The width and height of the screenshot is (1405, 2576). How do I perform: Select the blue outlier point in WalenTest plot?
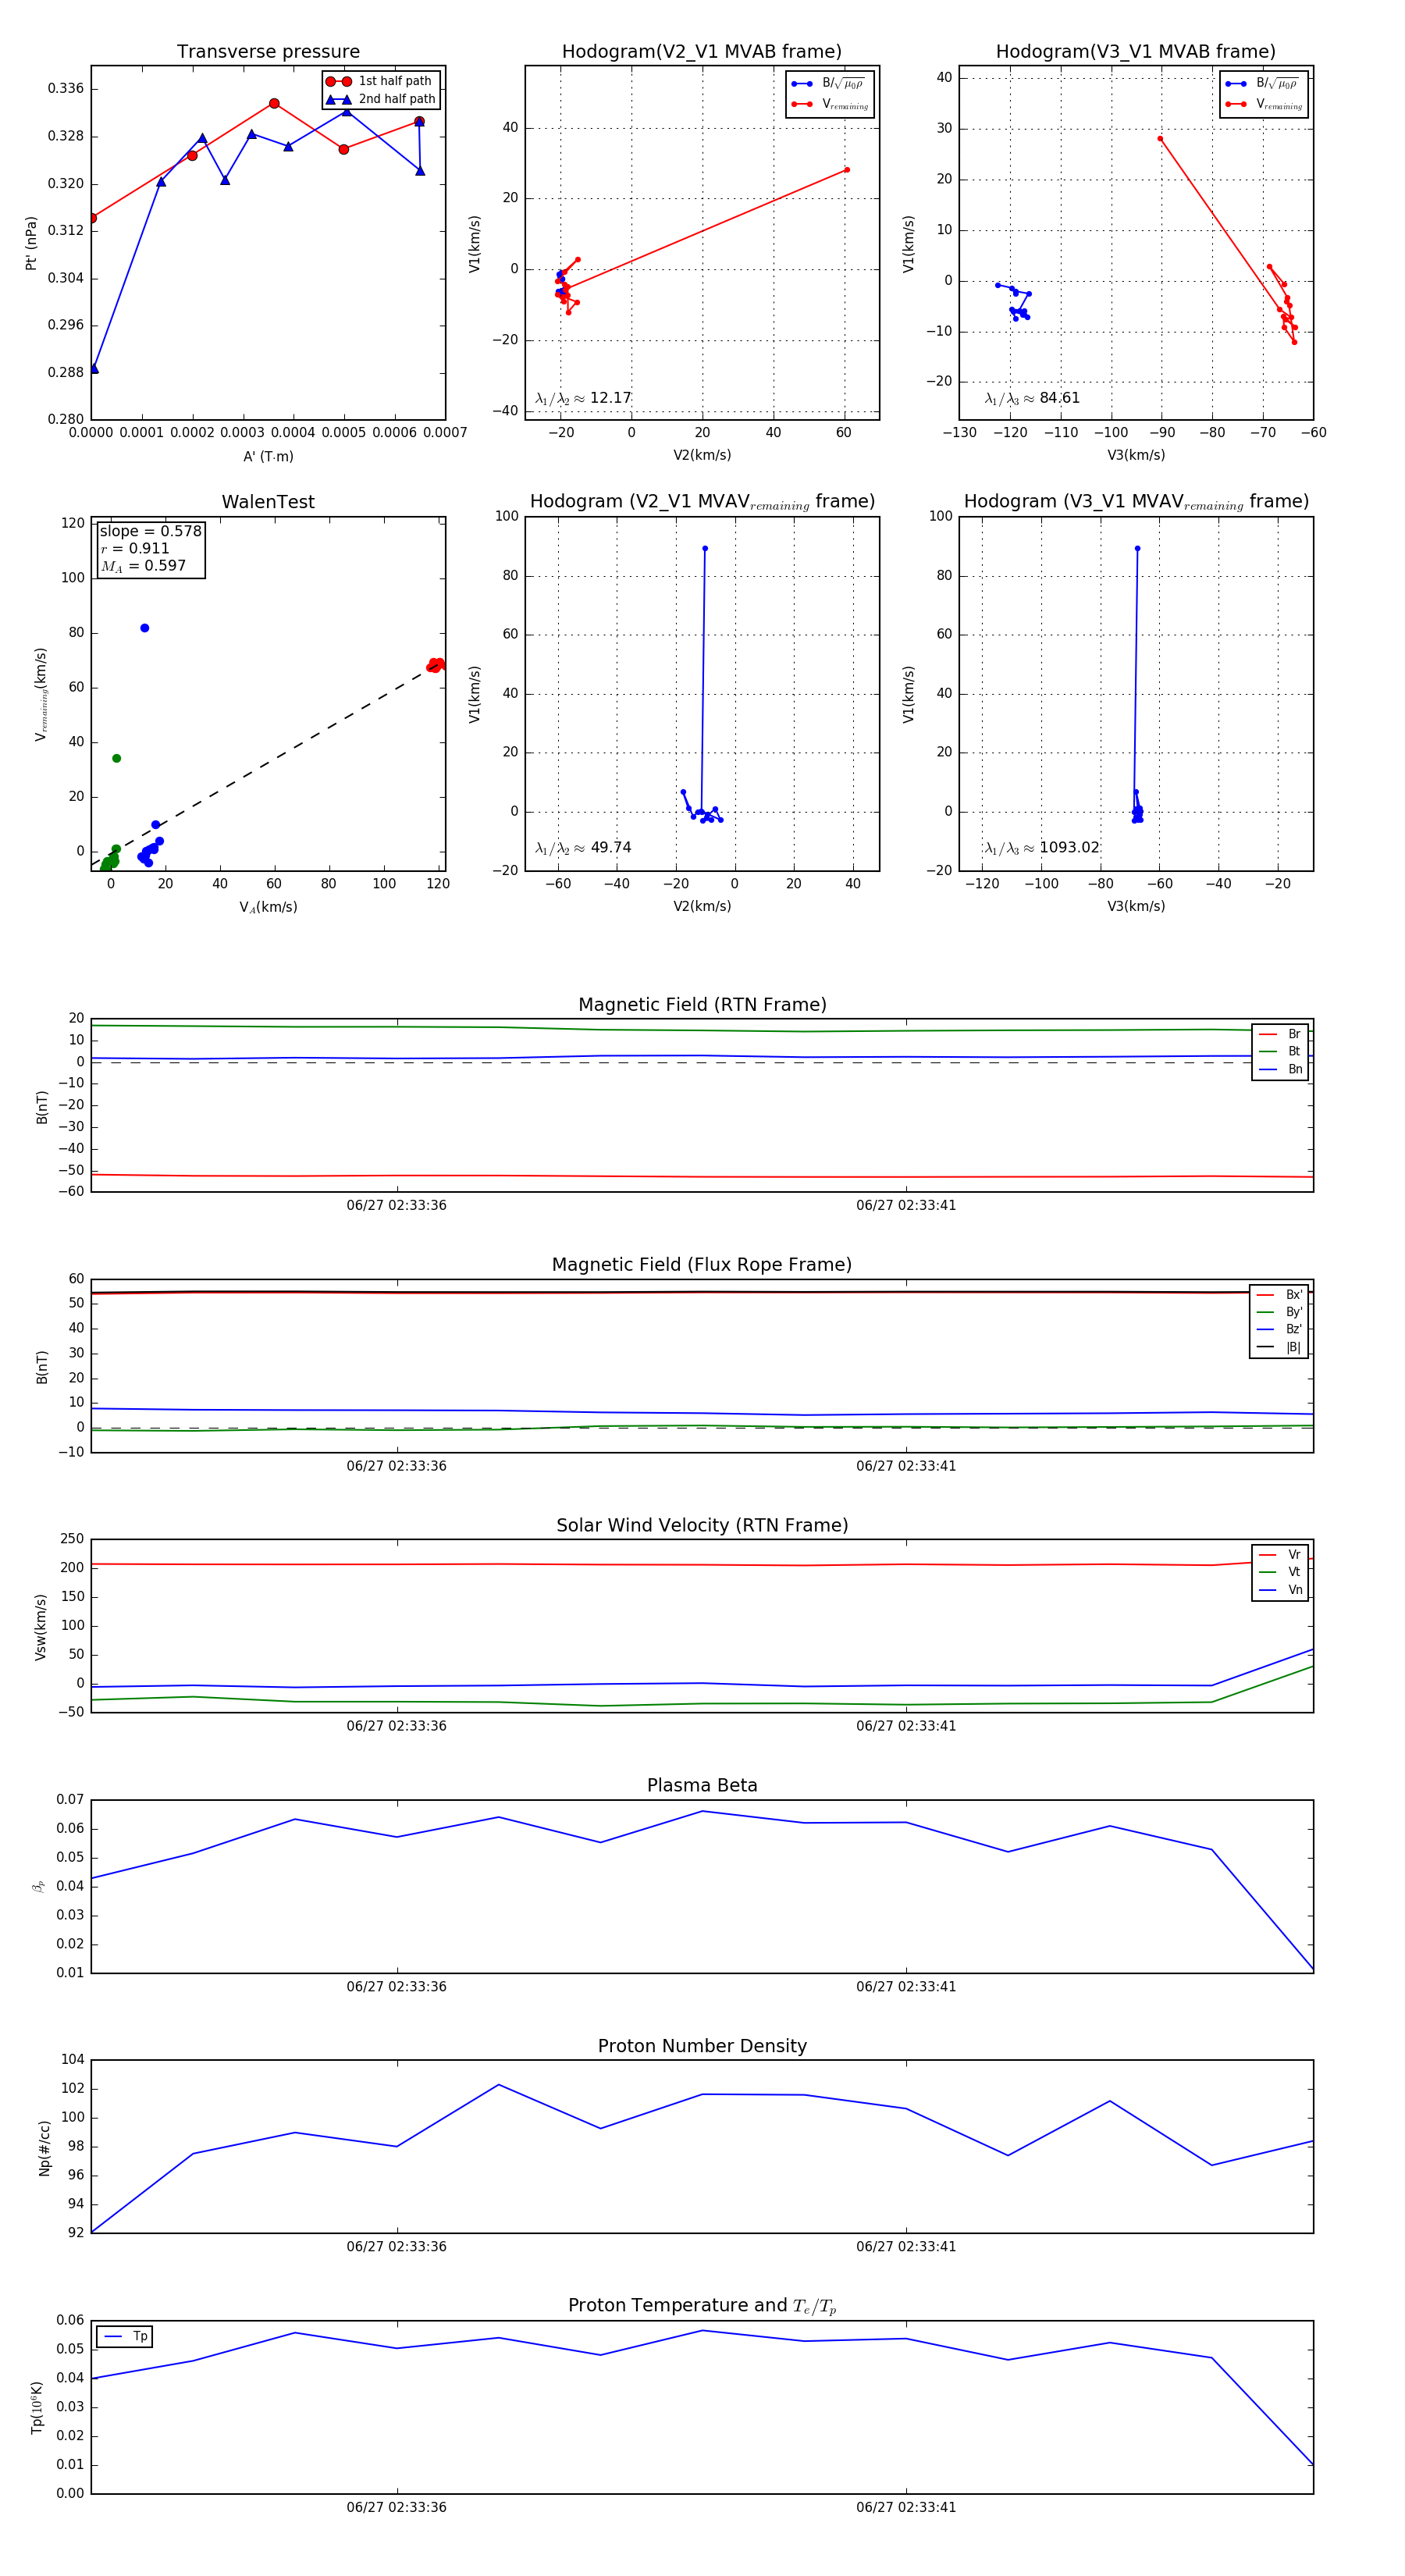coord(145,628)
